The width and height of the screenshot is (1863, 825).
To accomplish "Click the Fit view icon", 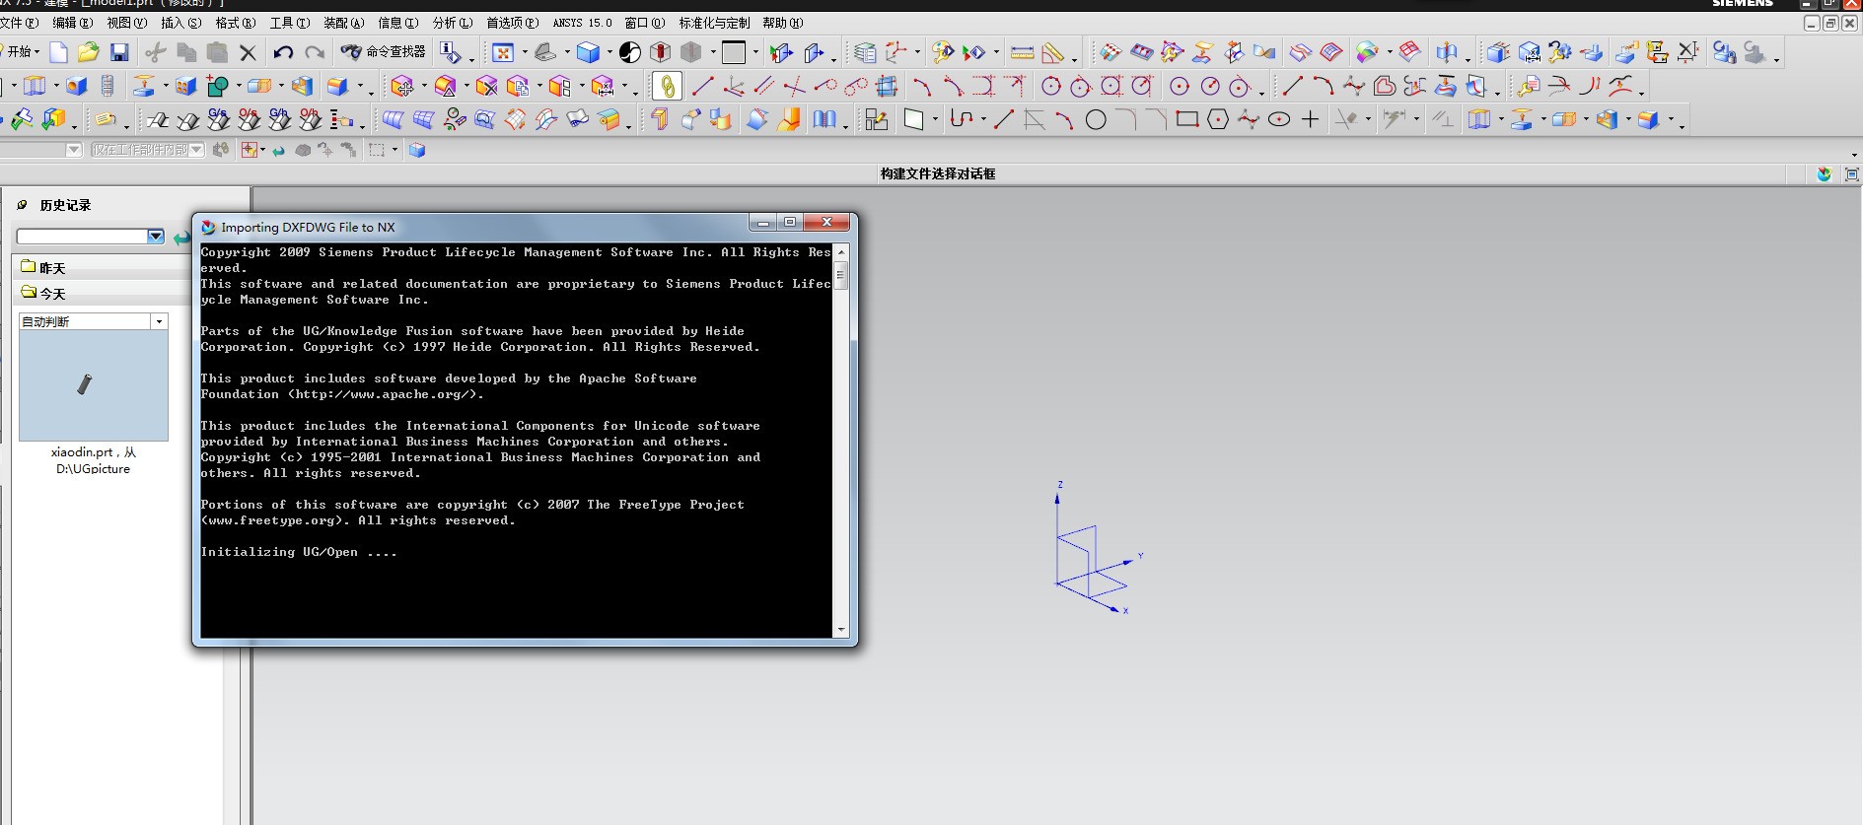I will coord(503,52).
